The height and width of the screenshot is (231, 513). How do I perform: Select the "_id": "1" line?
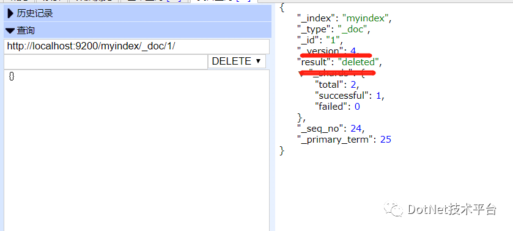(319, 40)
